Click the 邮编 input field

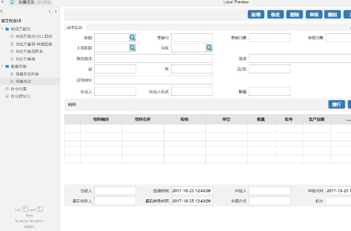coord(270,91)
